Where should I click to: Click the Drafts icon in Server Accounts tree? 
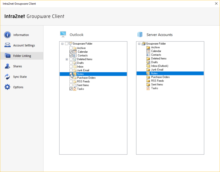[148, 62]
